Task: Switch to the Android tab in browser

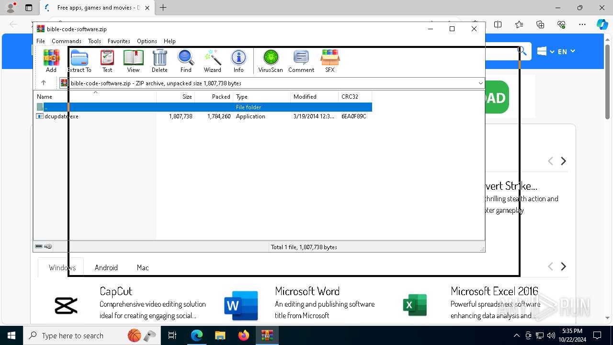Action: pyautogui.click(x=106, y=267)
